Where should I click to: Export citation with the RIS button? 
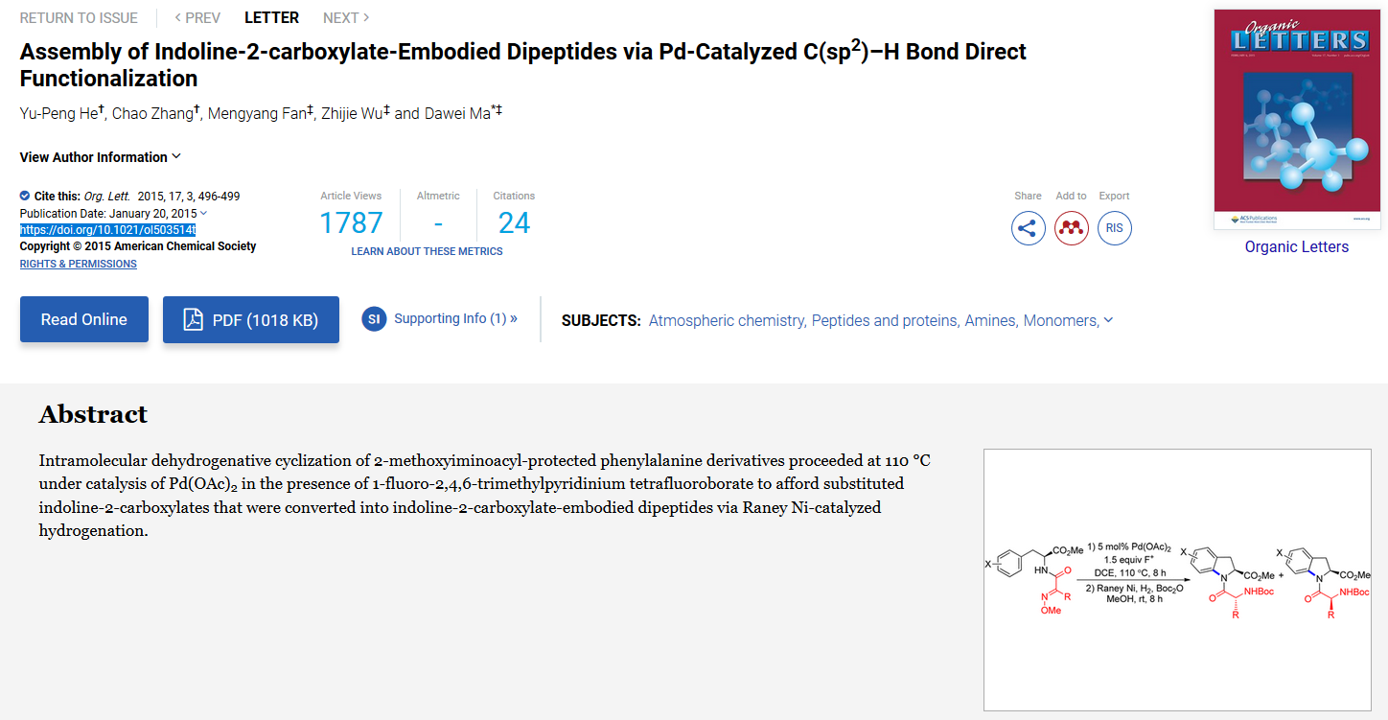point(1115,228)
